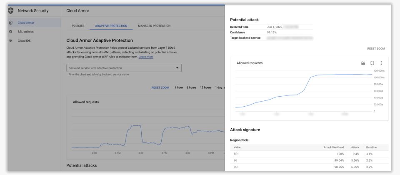Click the Allowed requests title in the attack panel
Image resolution: width=400 pixels, height=175 pixels.
pyautogui.click(x=250, y=63)
